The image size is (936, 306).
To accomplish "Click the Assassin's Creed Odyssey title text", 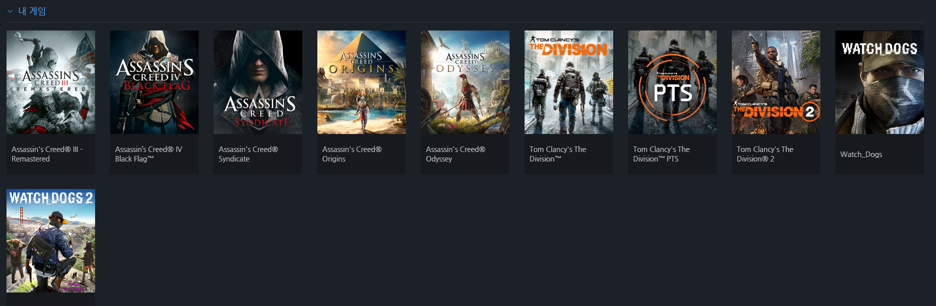I will tap(455, 154).
